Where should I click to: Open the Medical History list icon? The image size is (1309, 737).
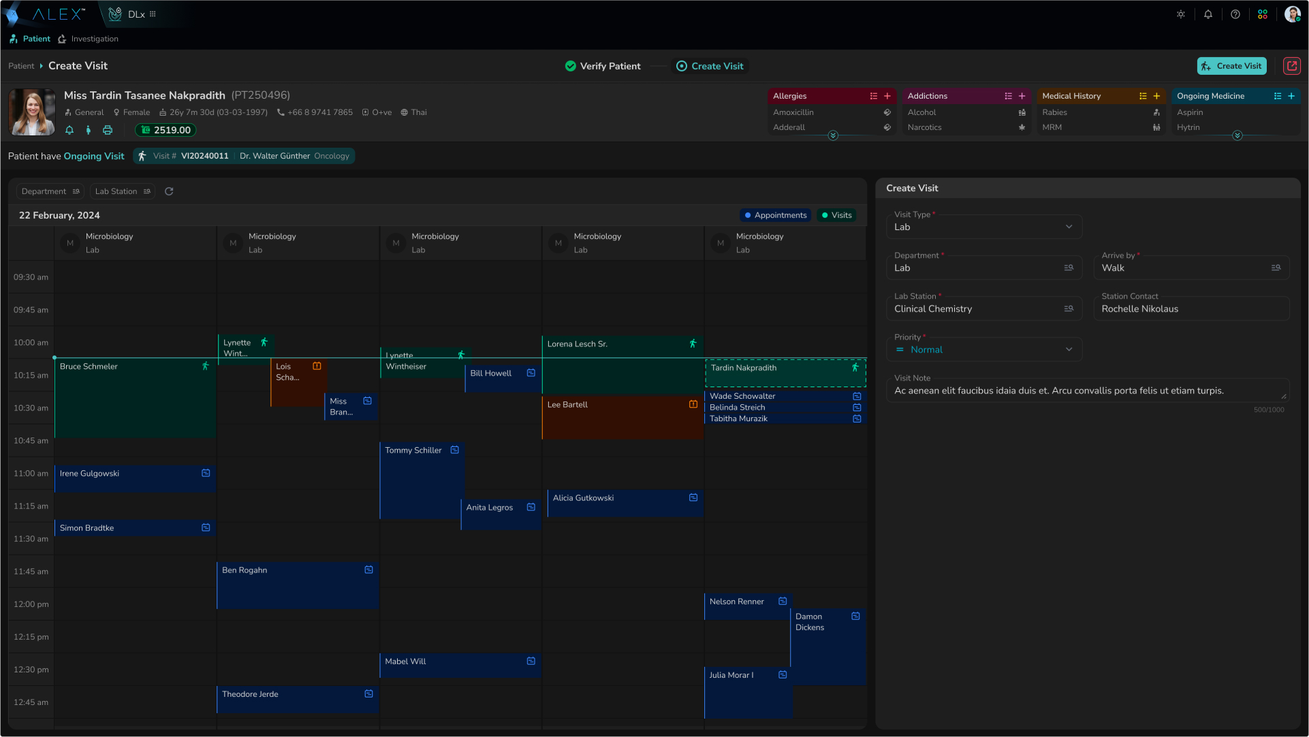coord(1143,97)
